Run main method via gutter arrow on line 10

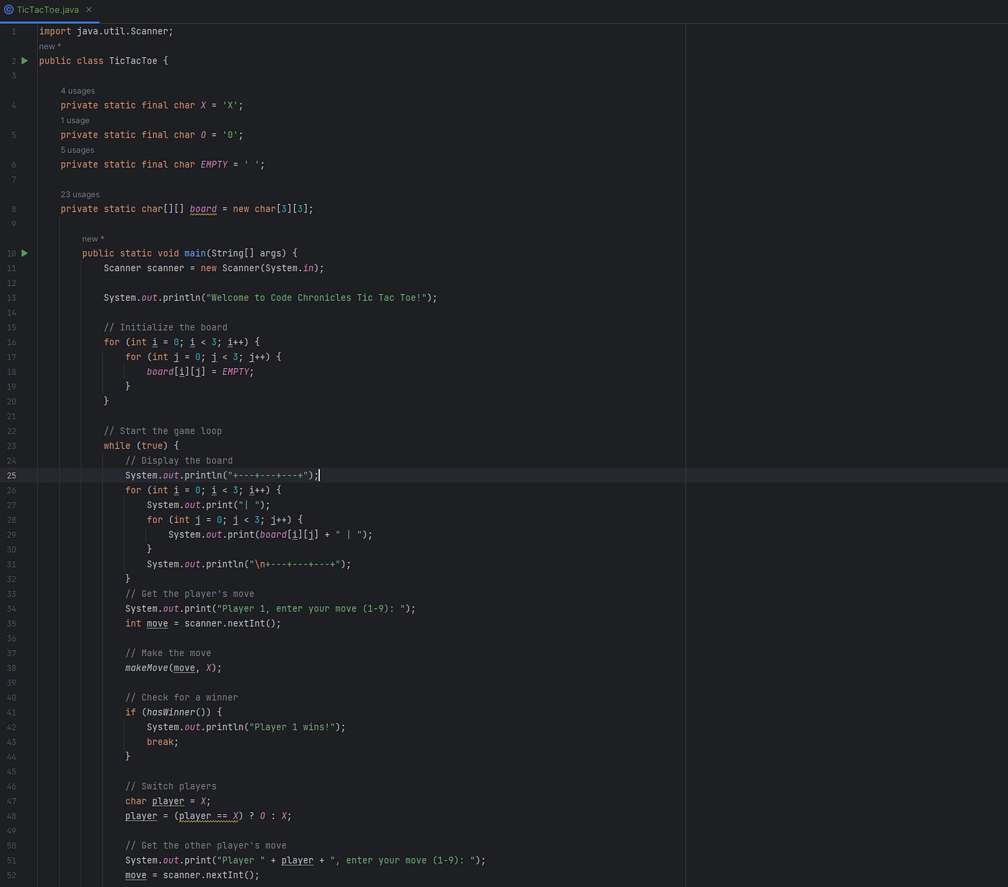25,253
